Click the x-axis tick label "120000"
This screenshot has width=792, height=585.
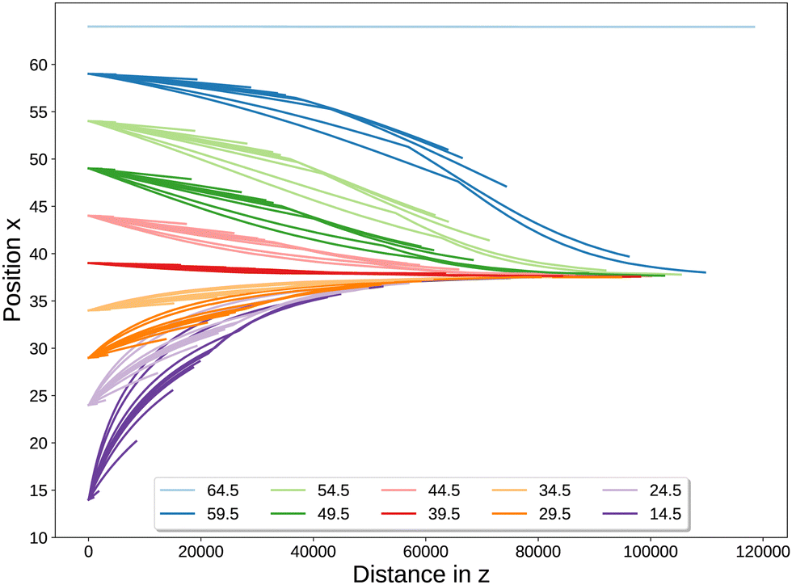pyautogui.click(x=762, y=552)
